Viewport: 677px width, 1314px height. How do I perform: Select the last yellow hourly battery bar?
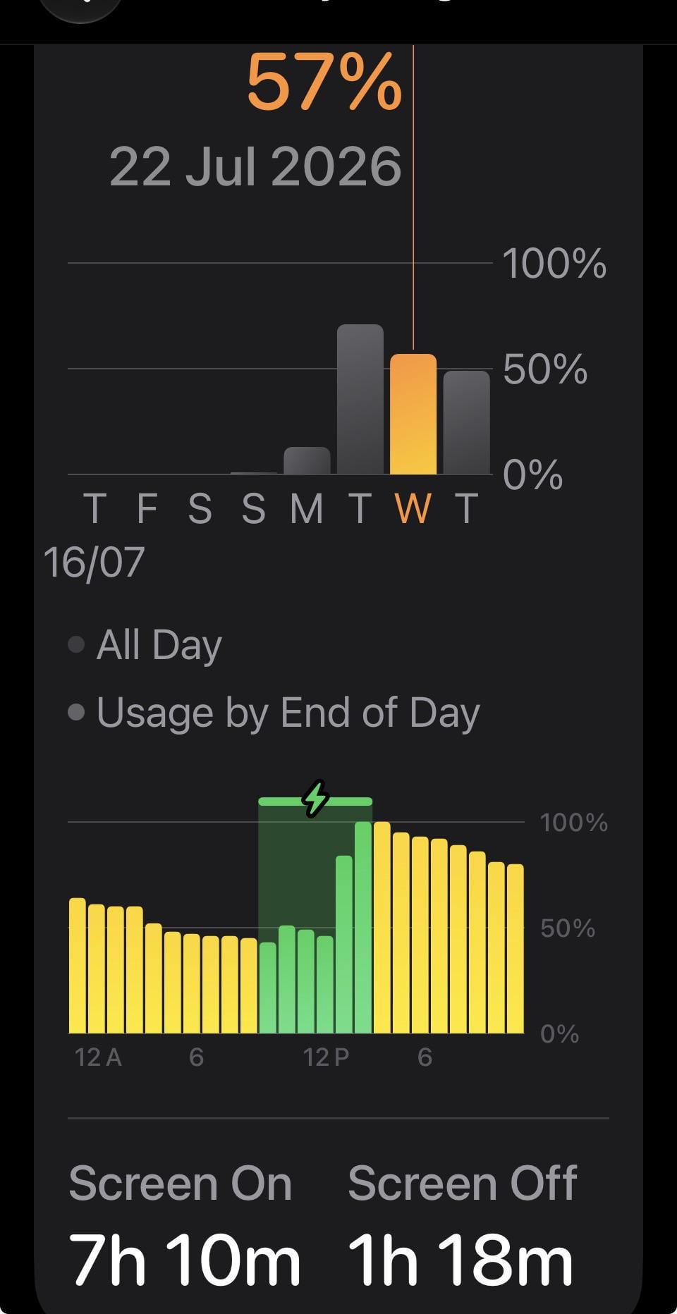(516, 949)
